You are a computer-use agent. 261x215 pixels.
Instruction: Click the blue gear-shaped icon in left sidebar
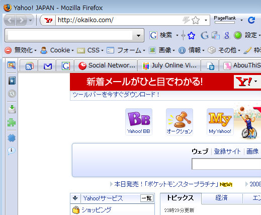click(x=12, y=138)
